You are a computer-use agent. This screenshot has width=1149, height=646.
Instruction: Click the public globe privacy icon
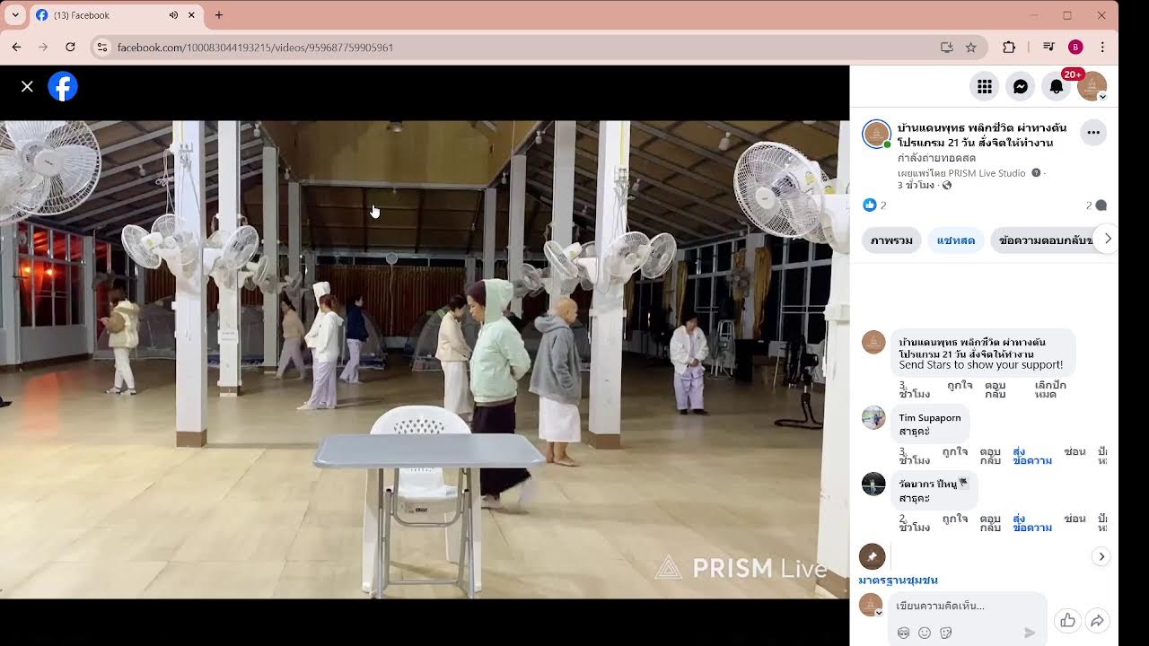(x=947, y=186)
